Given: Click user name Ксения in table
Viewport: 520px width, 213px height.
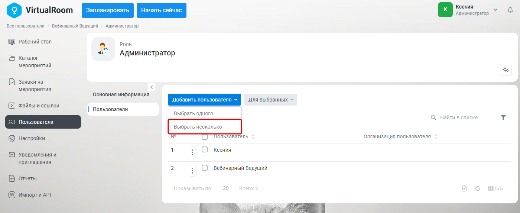Looking at the screenshot, I should coord(222,150).
